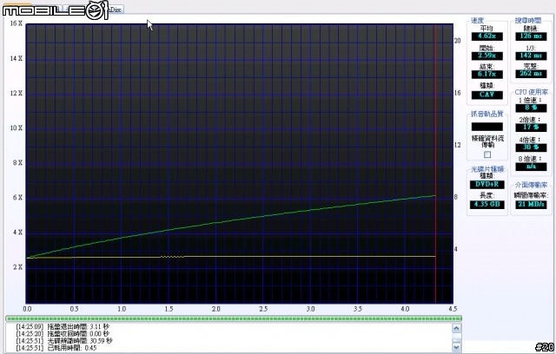Image resolution: width=556 pixels, height=354 pixels.
Task: Click the speed type value CAV
Action: (486, 95)
